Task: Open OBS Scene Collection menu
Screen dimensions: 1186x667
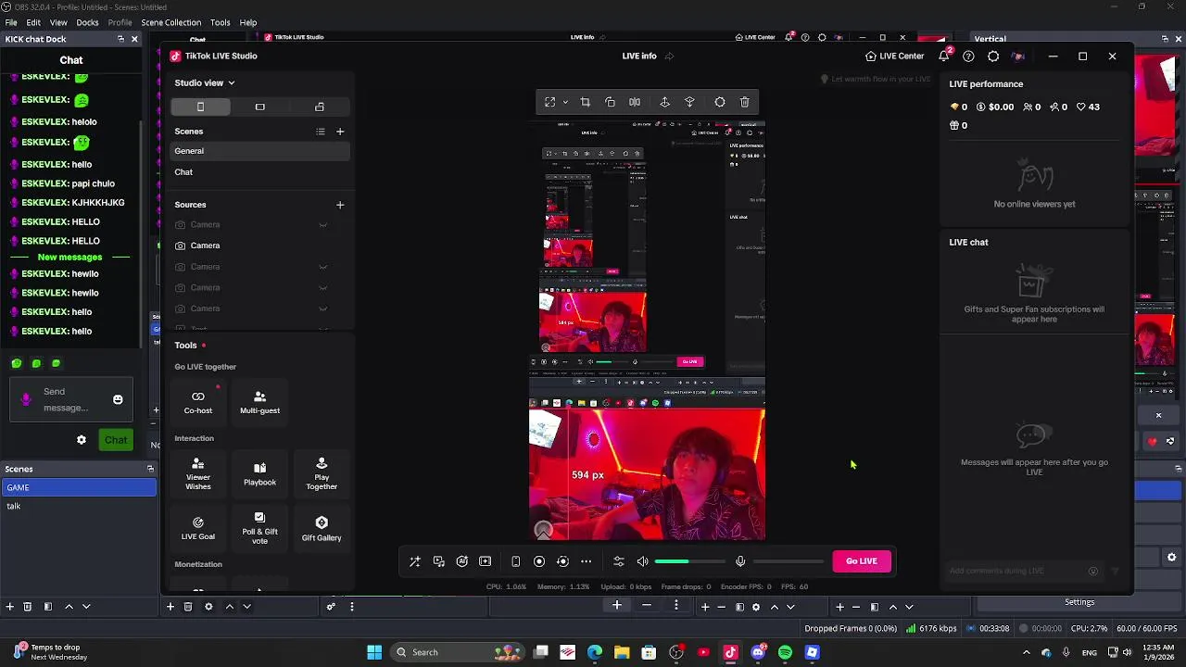Action: click(x=170, y=22)
